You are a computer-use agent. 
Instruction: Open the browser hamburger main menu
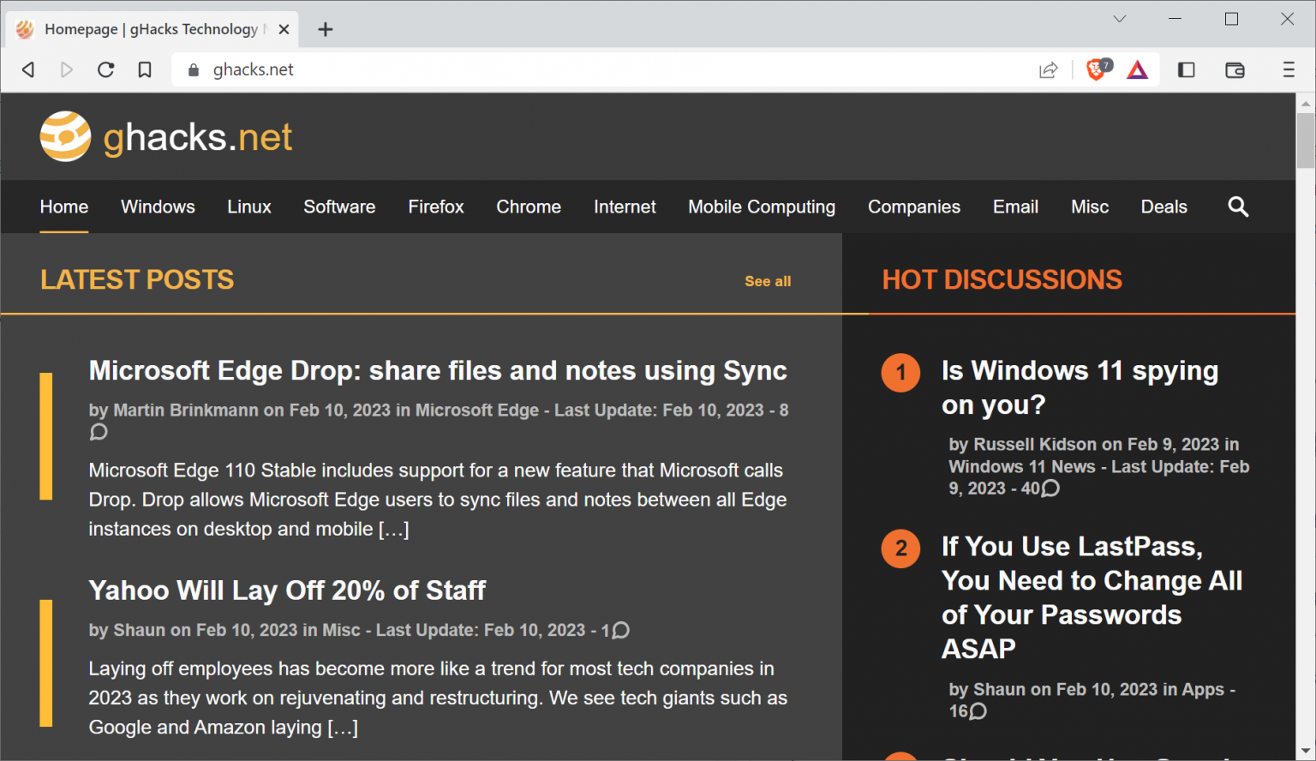(1288, 70)
